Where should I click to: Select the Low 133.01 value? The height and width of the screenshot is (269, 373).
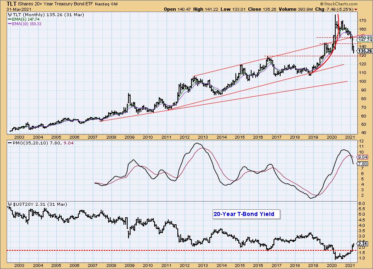(233, 9)
